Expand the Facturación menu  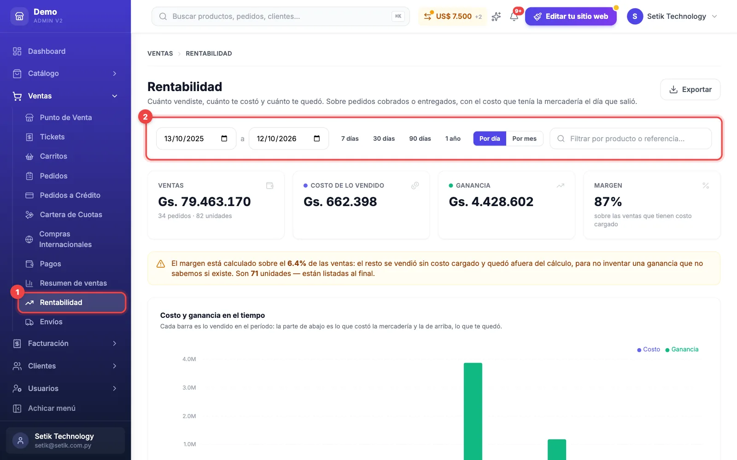65,344
